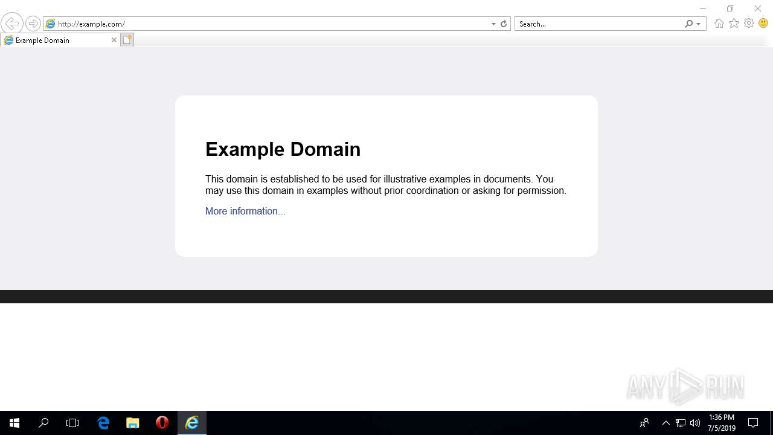The image size is (773, 435).
Task: Restore down the Internet Explorer window
Action: [x=730, y=8]
